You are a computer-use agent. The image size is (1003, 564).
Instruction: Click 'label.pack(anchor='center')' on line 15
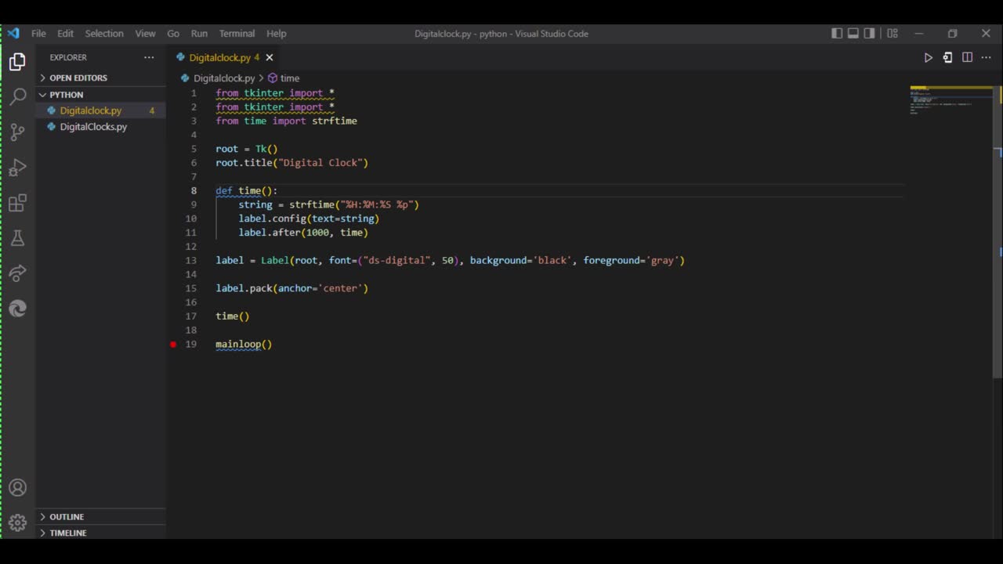click(x=291, y=288)
